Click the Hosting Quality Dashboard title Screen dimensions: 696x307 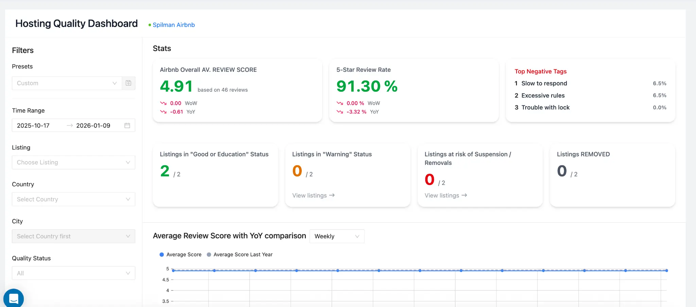tap(76, 23)
